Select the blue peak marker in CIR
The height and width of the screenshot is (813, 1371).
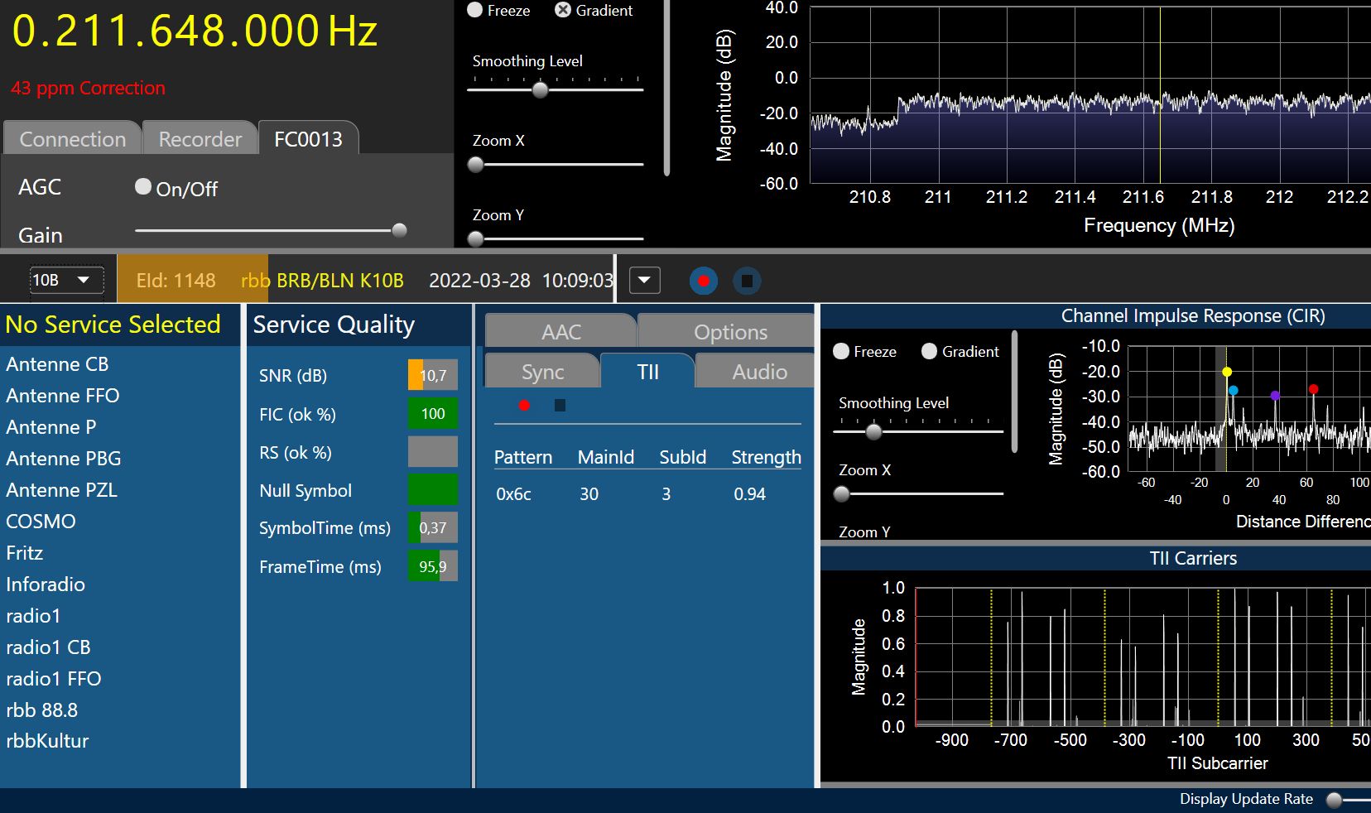coord(1234,390)
